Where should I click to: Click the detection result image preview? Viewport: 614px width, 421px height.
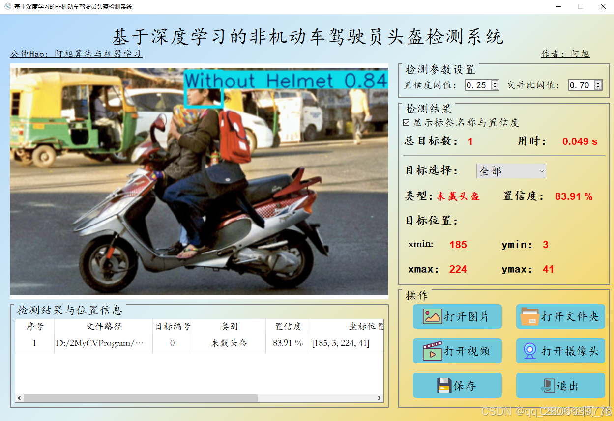coord(199,181)
